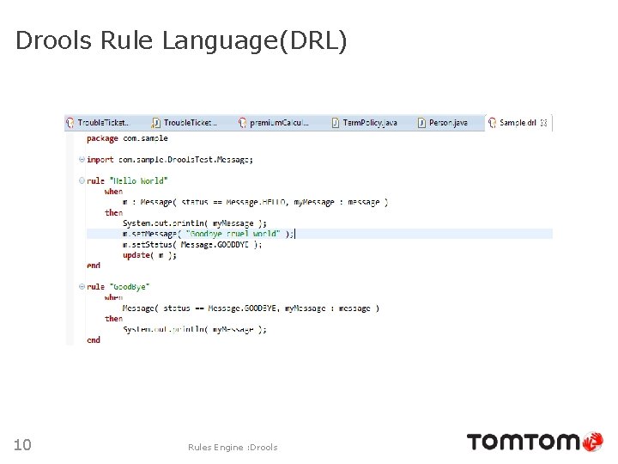The image size is (618, 464).
Task: Select the premiumCalcul... editor tab
Action: pos(274,123)
